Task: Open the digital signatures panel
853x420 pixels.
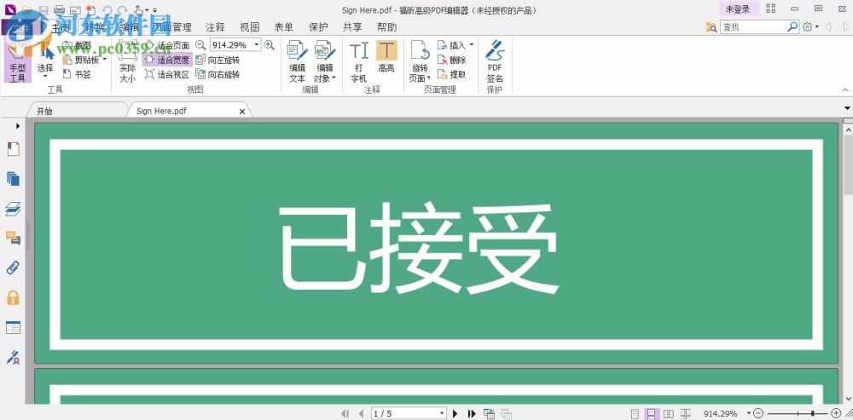Action: coord(13,357)
